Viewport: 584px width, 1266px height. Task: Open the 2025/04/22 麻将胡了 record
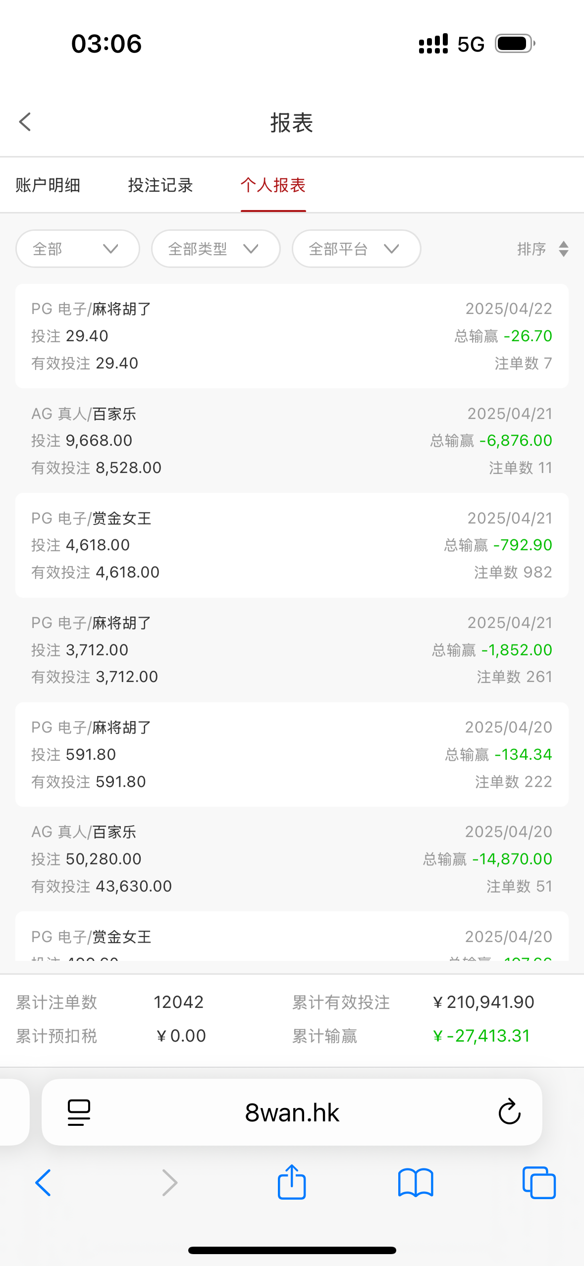[292, 336]
